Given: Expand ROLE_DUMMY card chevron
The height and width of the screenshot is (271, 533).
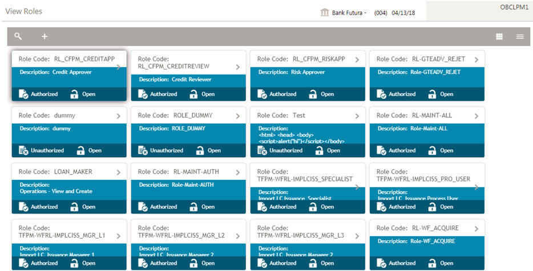Looking at the screenshot, I should (x=238, y=116).
